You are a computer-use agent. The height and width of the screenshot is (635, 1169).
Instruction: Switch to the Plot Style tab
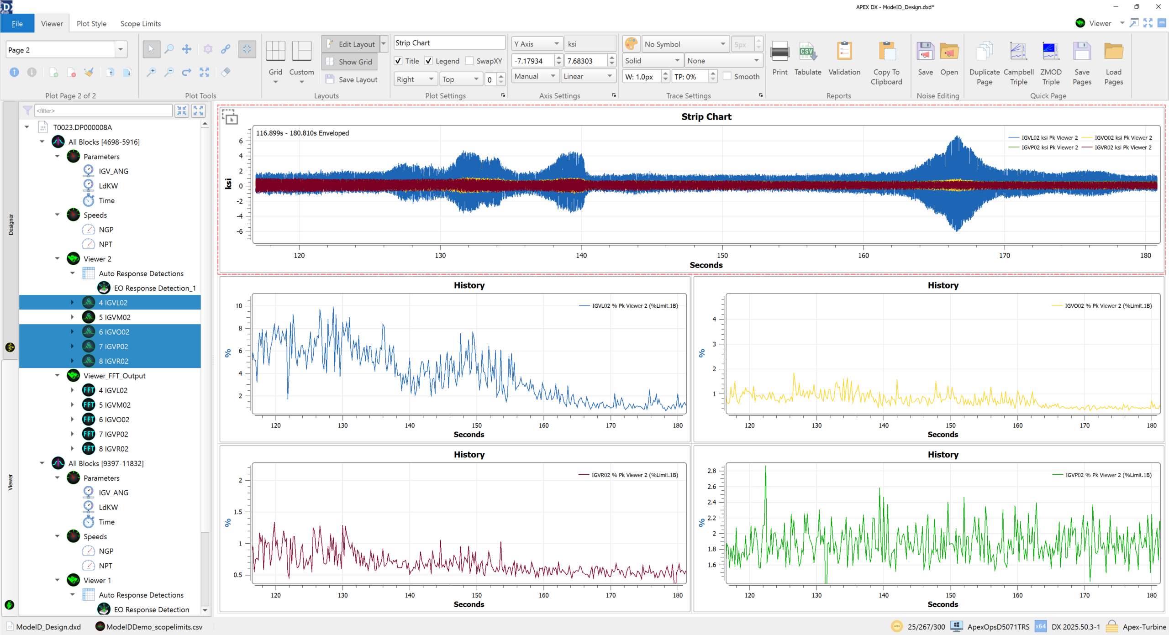91,24
